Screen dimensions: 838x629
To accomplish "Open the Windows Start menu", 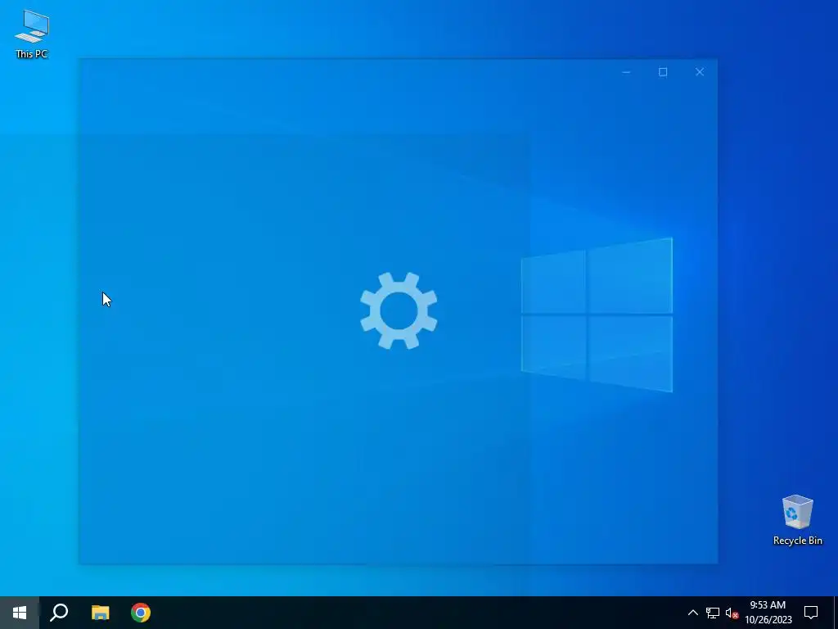I will pyautogui.click(x=20, y=613).
